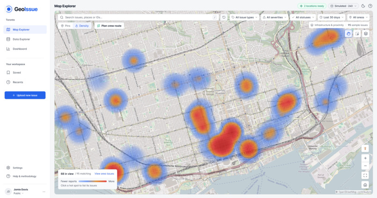
Task: Zoom in with the plus button
Action: [365, 158]
